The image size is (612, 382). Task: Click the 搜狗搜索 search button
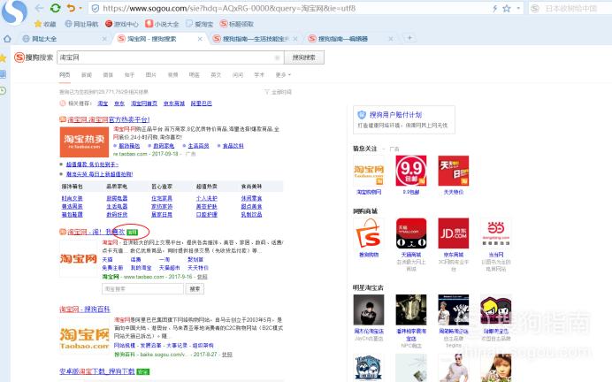pos(304,57)
